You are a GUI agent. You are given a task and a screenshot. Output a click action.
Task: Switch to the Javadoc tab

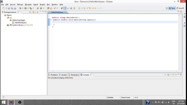(63, 75)
